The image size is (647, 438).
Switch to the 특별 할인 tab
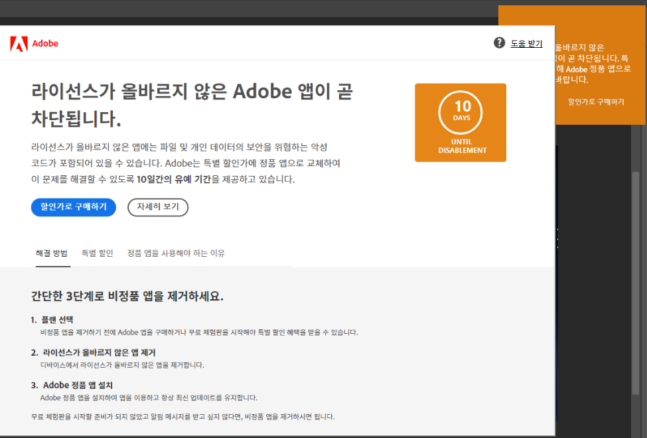click(x=97, y=253)
